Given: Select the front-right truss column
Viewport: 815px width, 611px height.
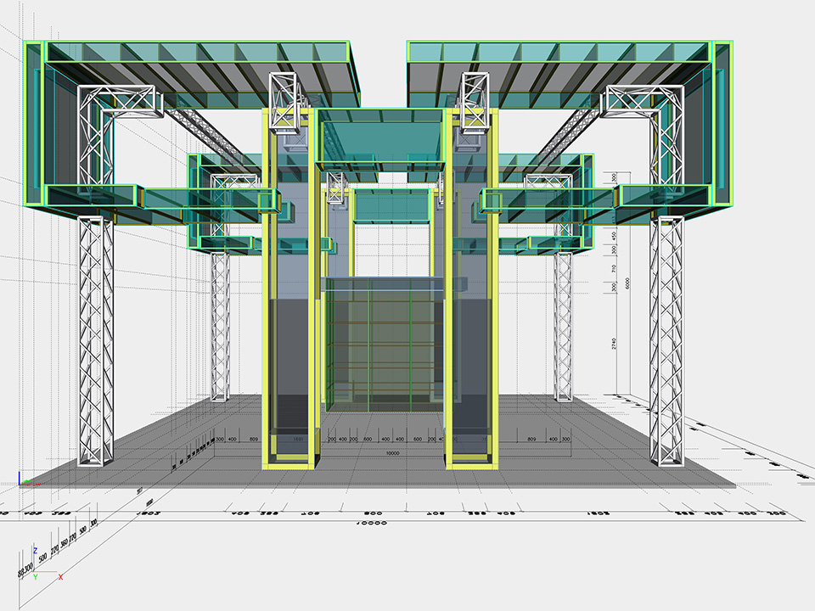Looking at the screenshot, I should pyautogui.click(x=667, y=339).
